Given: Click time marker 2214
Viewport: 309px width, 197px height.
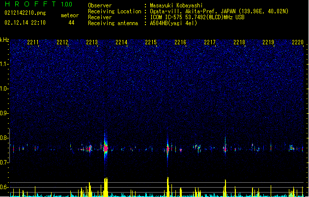Looking at the screenshot, I should pos(121,42).
